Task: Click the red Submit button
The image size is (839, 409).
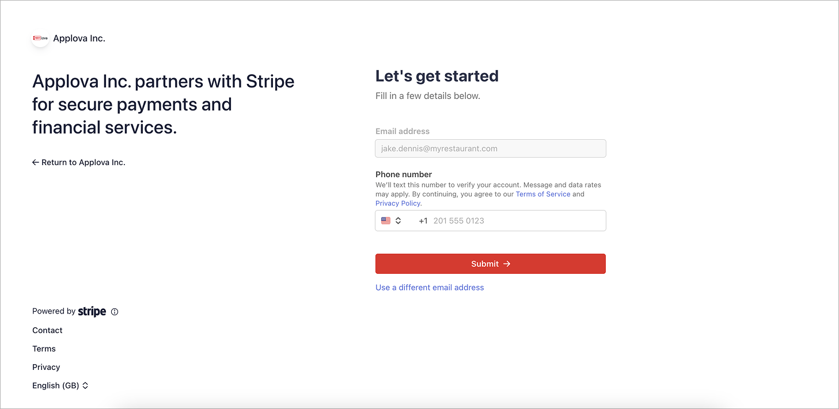Action: point(491,264)
